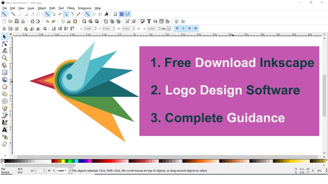Open the Align and Distribute icon
This screenshot has height=184, width=328.
click(168, 21)
